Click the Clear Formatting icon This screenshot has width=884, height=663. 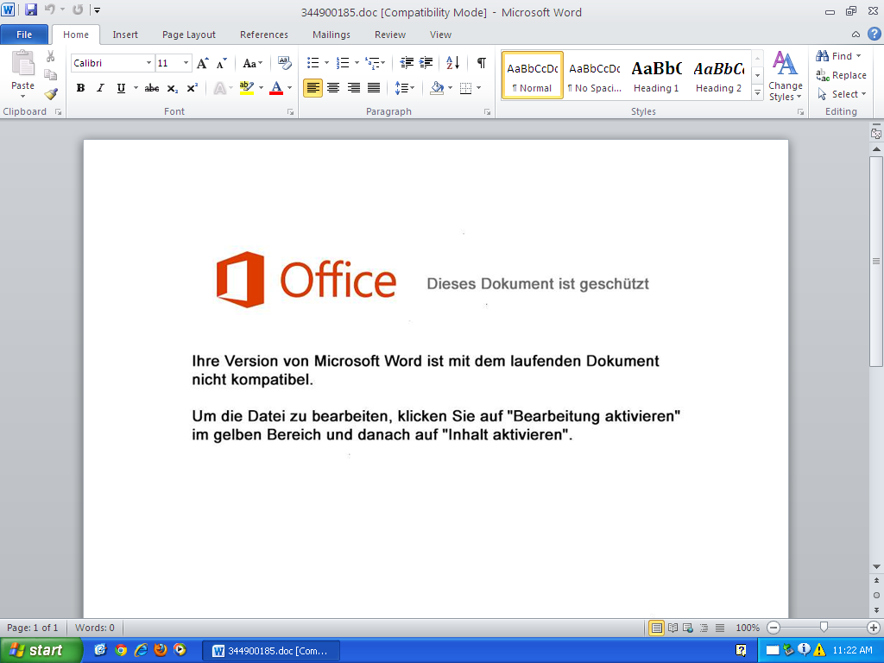click(285, 63)
